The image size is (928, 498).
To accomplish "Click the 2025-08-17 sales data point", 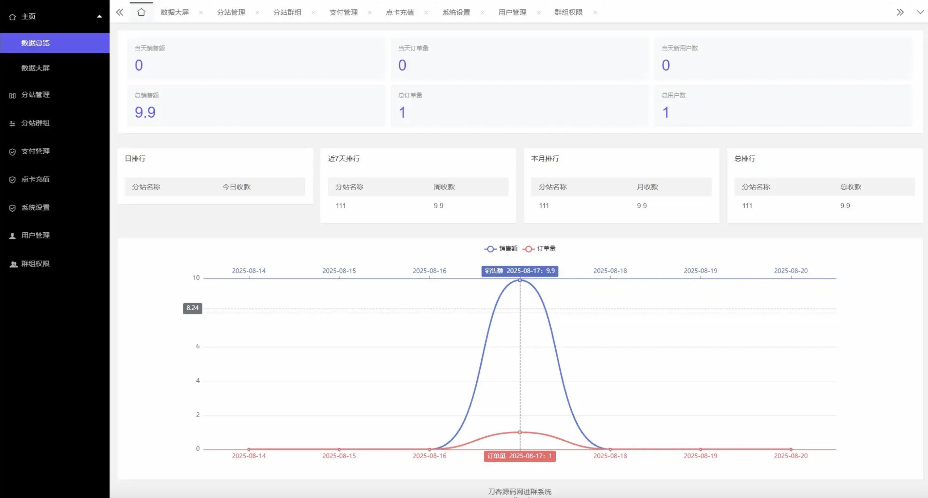I will pyautogui.click(x=520, y=280).
